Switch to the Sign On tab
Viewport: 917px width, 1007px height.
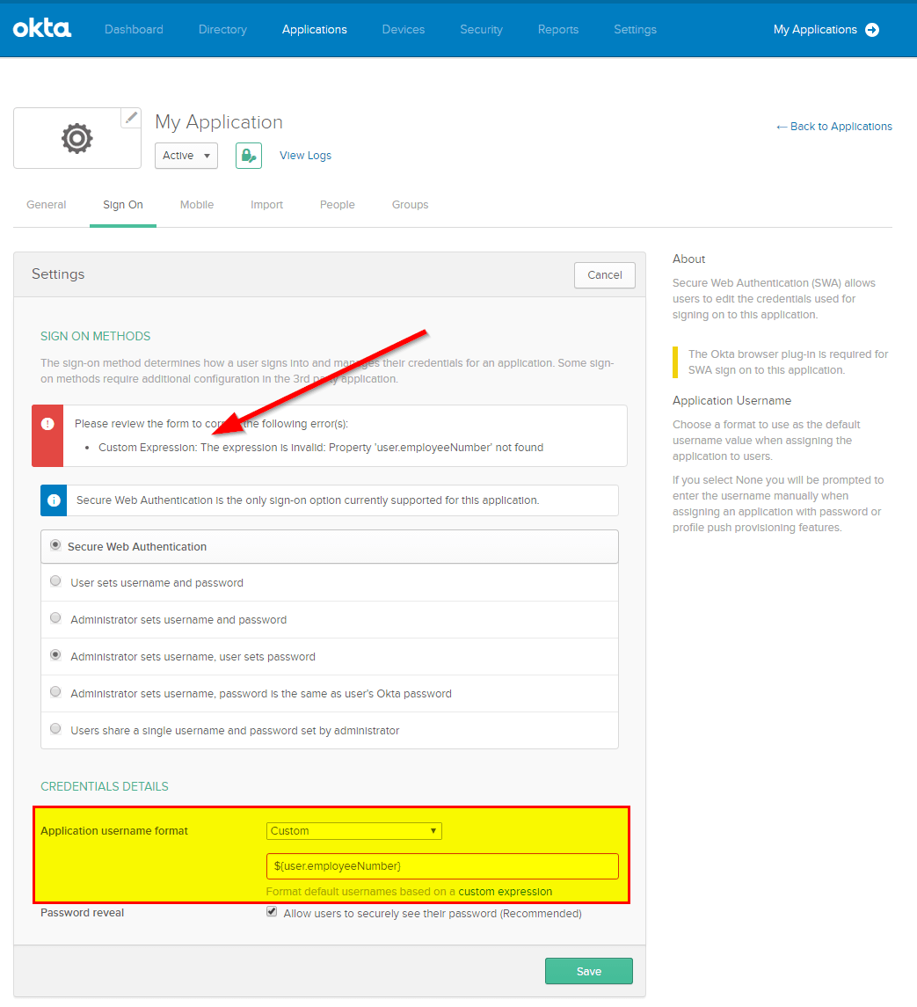coord(123,205)
